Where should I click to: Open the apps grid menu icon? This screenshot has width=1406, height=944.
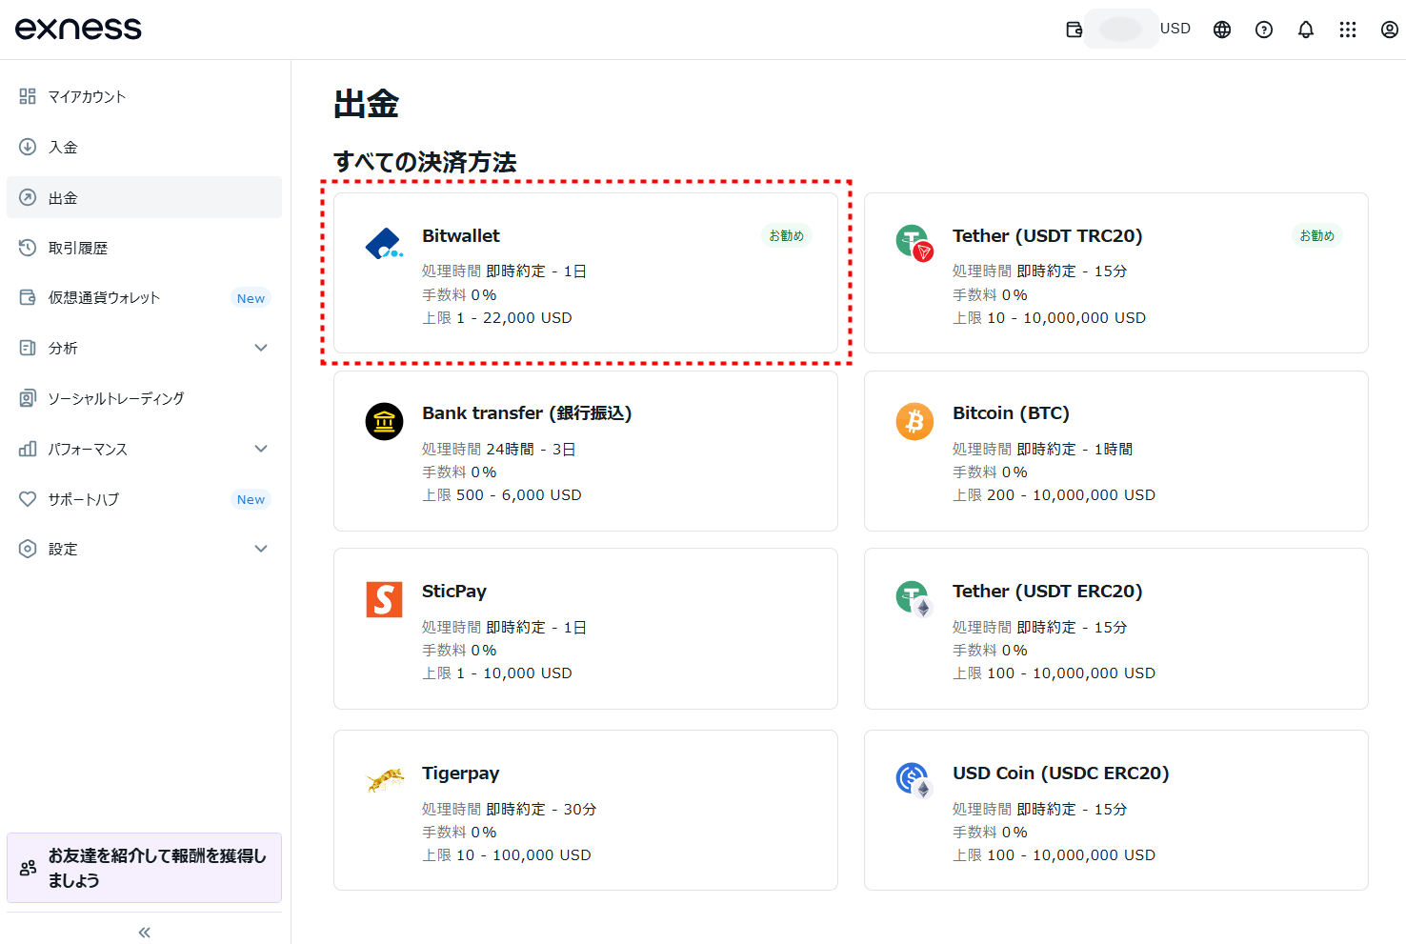[x=1348, y=30]
